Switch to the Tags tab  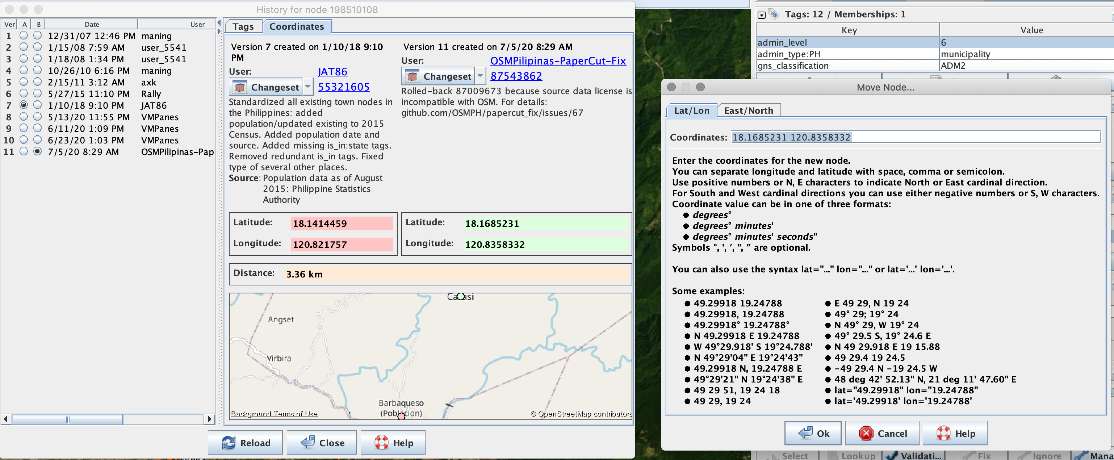click(243, 26)
